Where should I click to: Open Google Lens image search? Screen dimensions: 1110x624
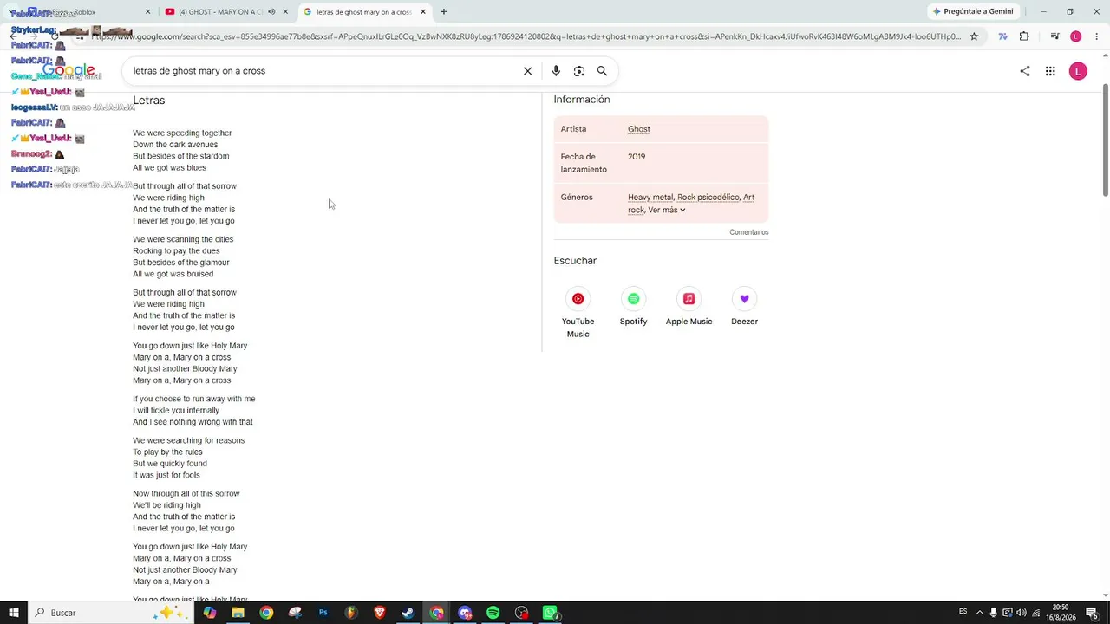point(579,71)
